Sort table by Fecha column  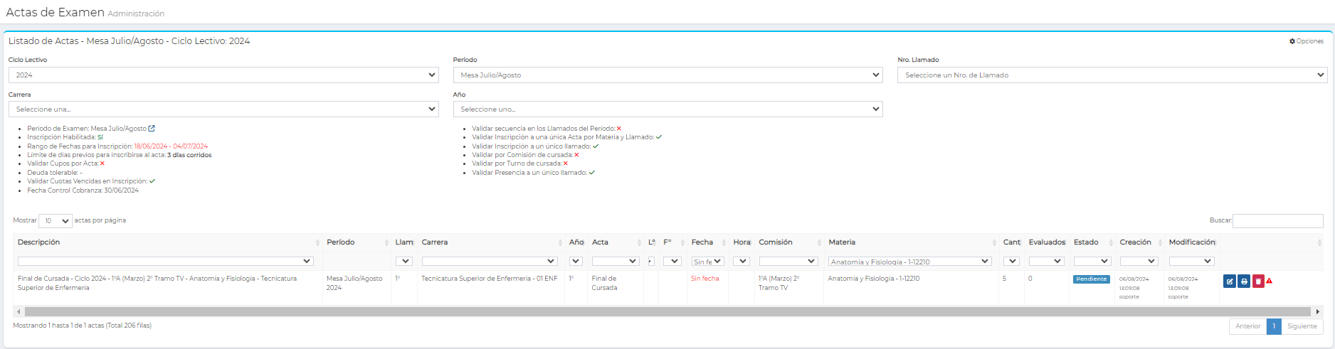pyautogui.click(x=708, y=242)
